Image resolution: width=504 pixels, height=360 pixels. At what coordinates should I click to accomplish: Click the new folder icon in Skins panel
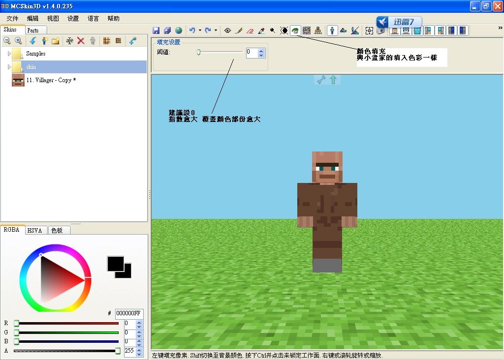coord(56,41)
